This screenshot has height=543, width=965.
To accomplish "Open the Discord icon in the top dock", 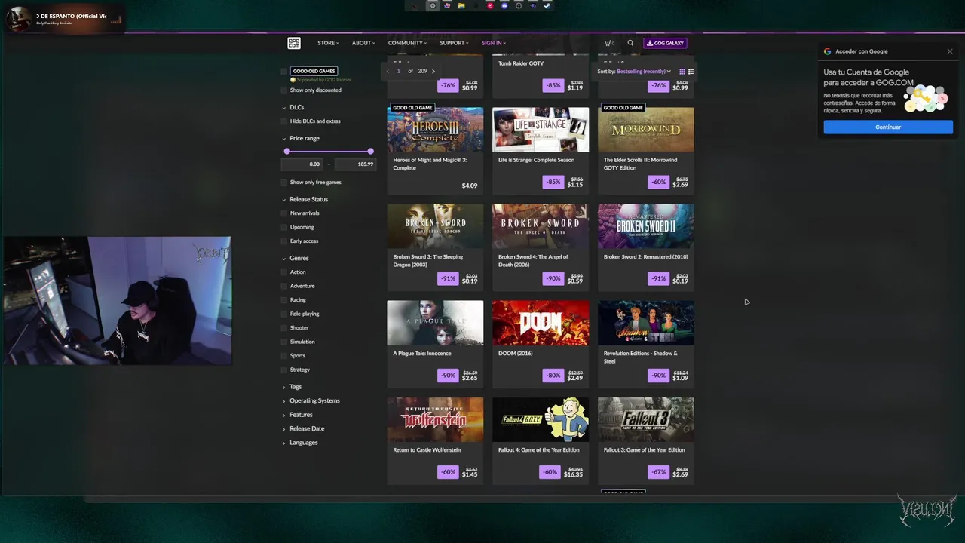I will coord(504,6).
